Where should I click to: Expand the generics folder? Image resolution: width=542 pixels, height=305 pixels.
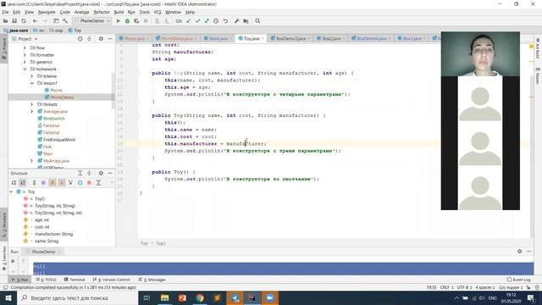25,62
